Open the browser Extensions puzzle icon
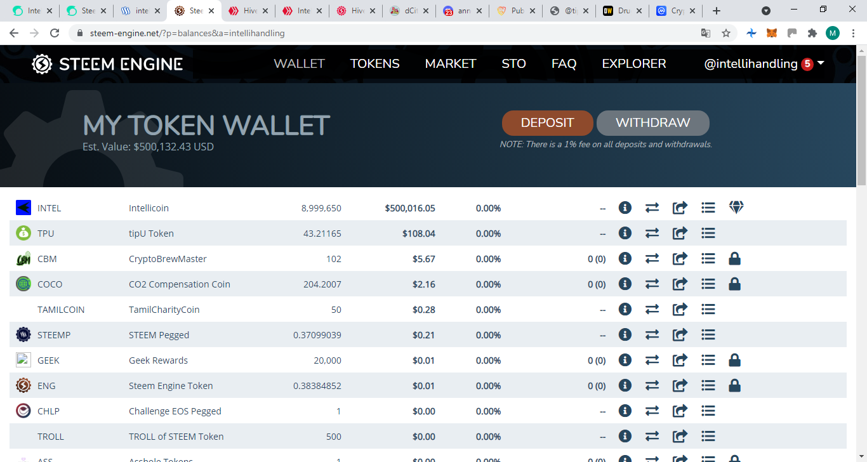 [812, 33]
